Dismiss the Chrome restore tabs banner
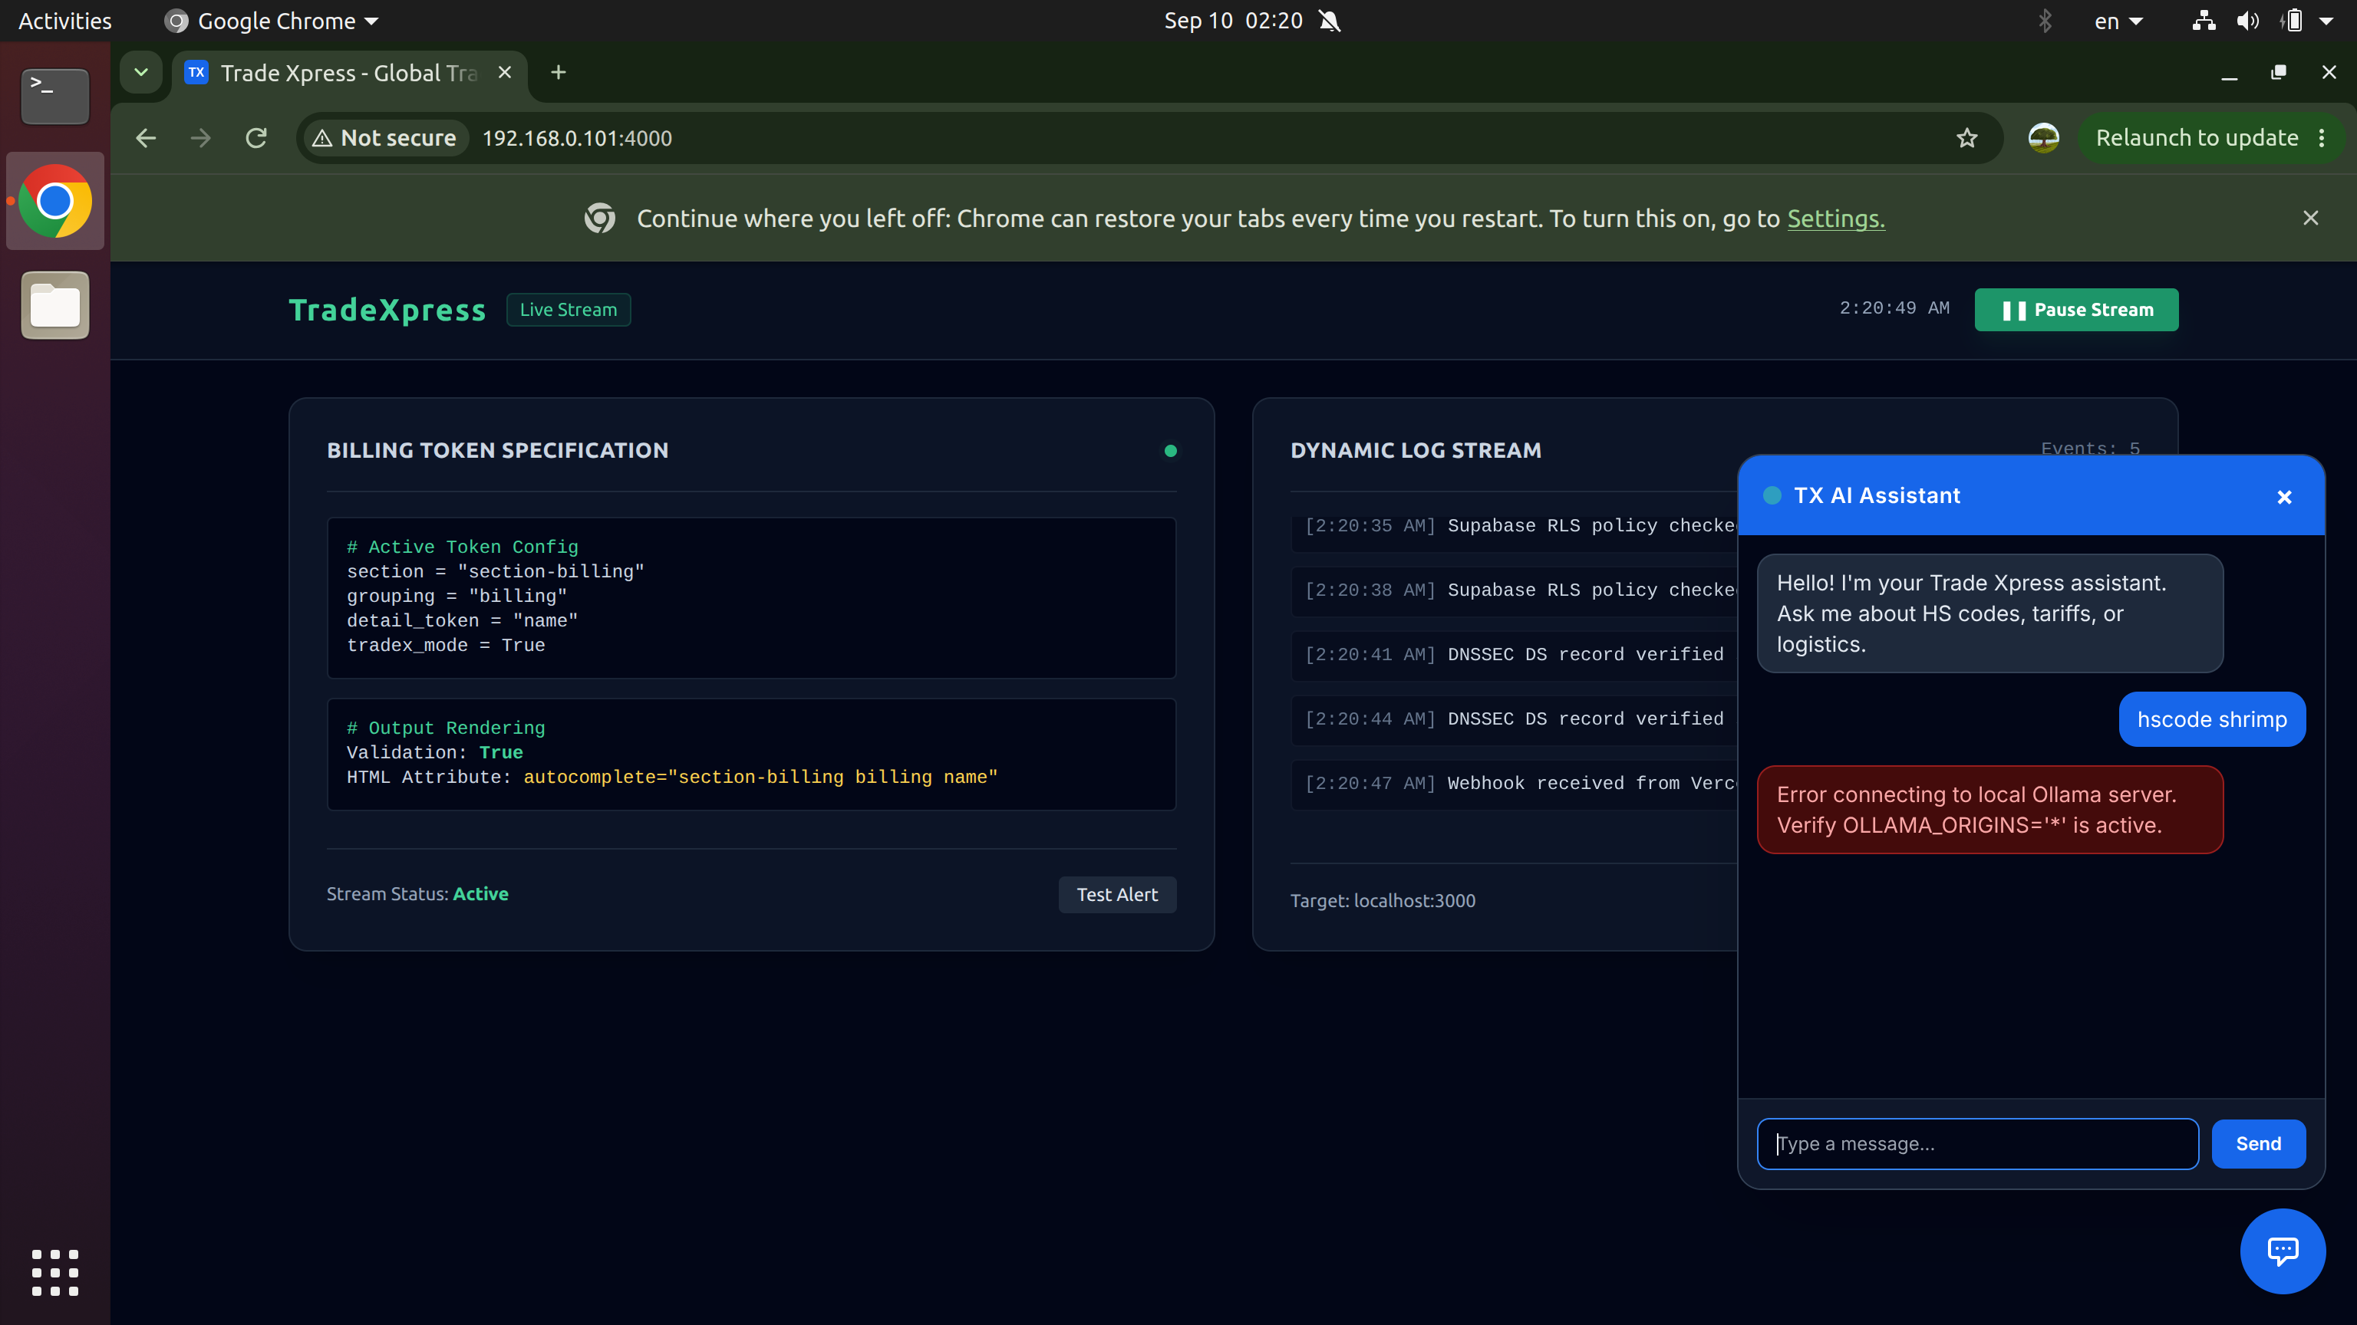 [2310, 218]
